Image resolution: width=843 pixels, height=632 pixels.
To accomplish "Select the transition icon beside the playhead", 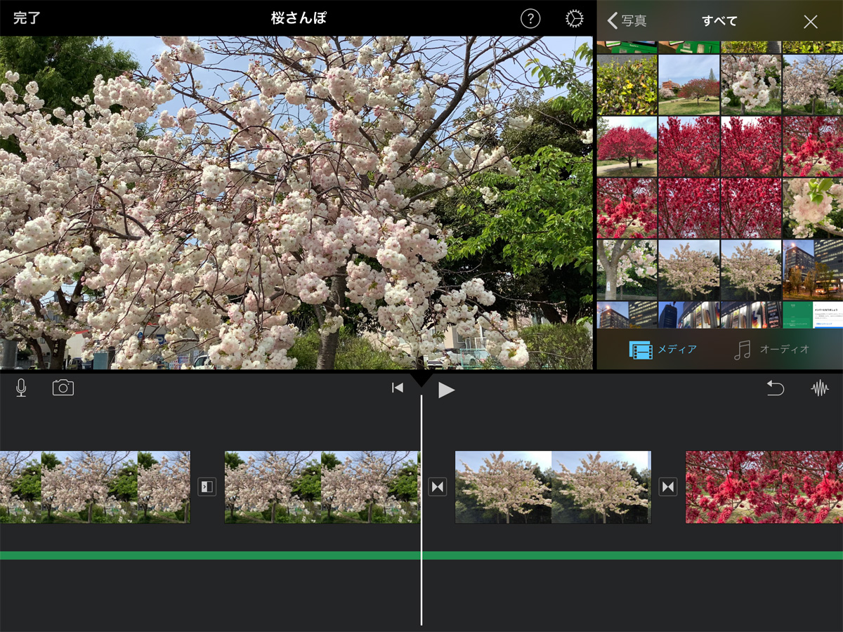I will (x=438, y=487).
